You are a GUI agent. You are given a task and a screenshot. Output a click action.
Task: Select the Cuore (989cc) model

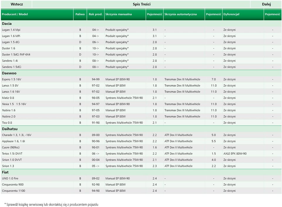click(x=11, y=147)
